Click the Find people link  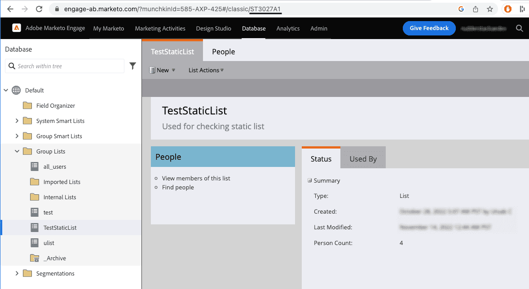[178, 187]
